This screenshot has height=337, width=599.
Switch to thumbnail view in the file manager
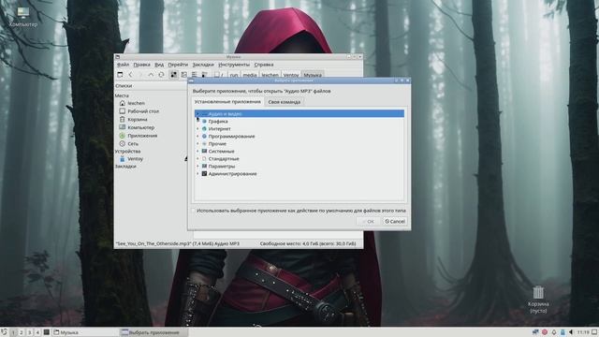[184, 75]
